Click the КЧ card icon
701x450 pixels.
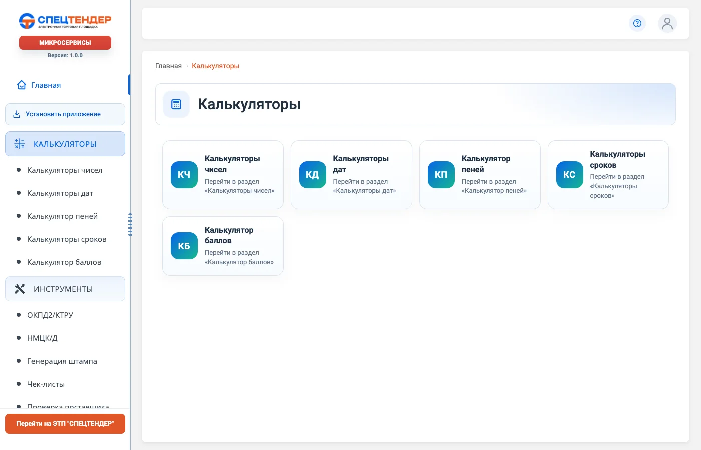pyautogui.click(x=184, y=175)
